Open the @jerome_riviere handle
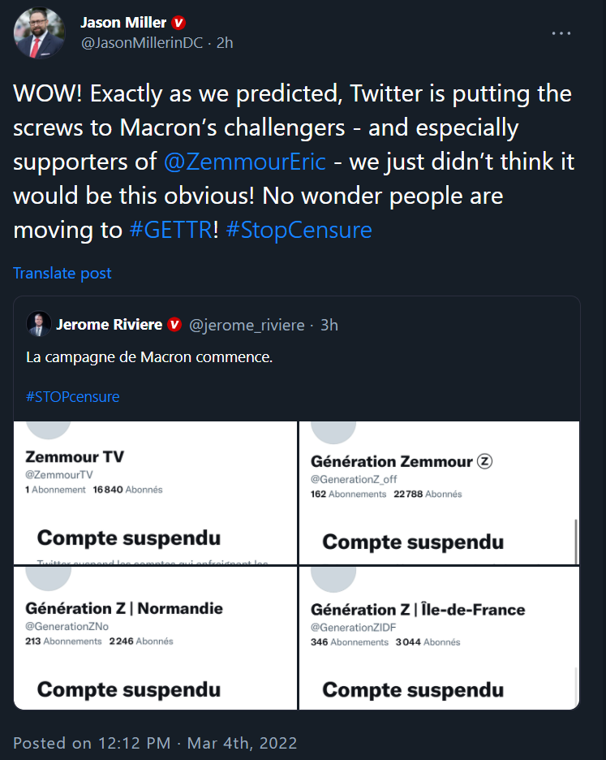606x760 pixels. pos(247,325)
